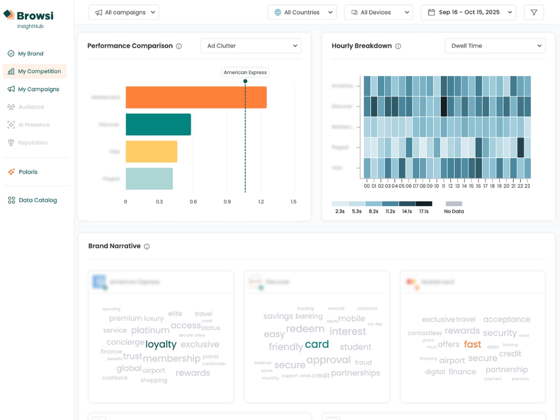The width and height of the screenshot is (560, 420).
Task: Expand the All Devices dropdown
Action: tap(378, 13)
